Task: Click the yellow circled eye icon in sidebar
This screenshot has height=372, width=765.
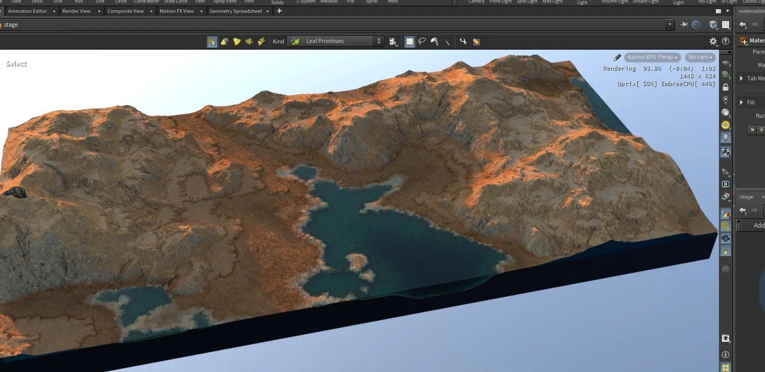Action: (726, 125)
